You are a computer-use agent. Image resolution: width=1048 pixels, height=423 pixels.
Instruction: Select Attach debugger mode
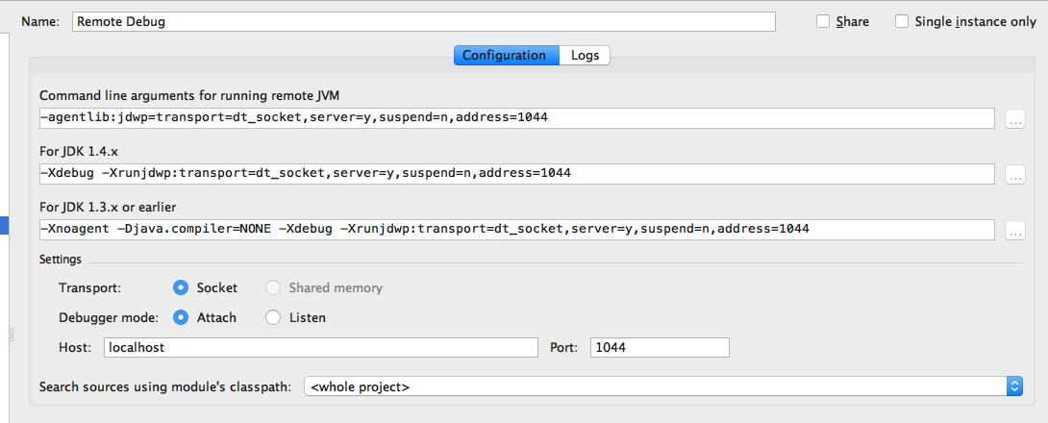(181, 317)
